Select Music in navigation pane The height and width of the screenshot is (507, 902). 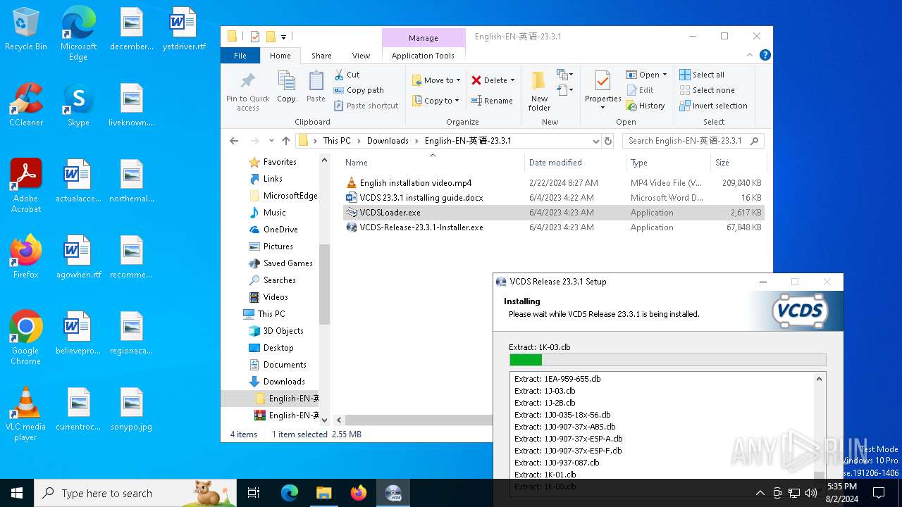click(x=274, y=213)
